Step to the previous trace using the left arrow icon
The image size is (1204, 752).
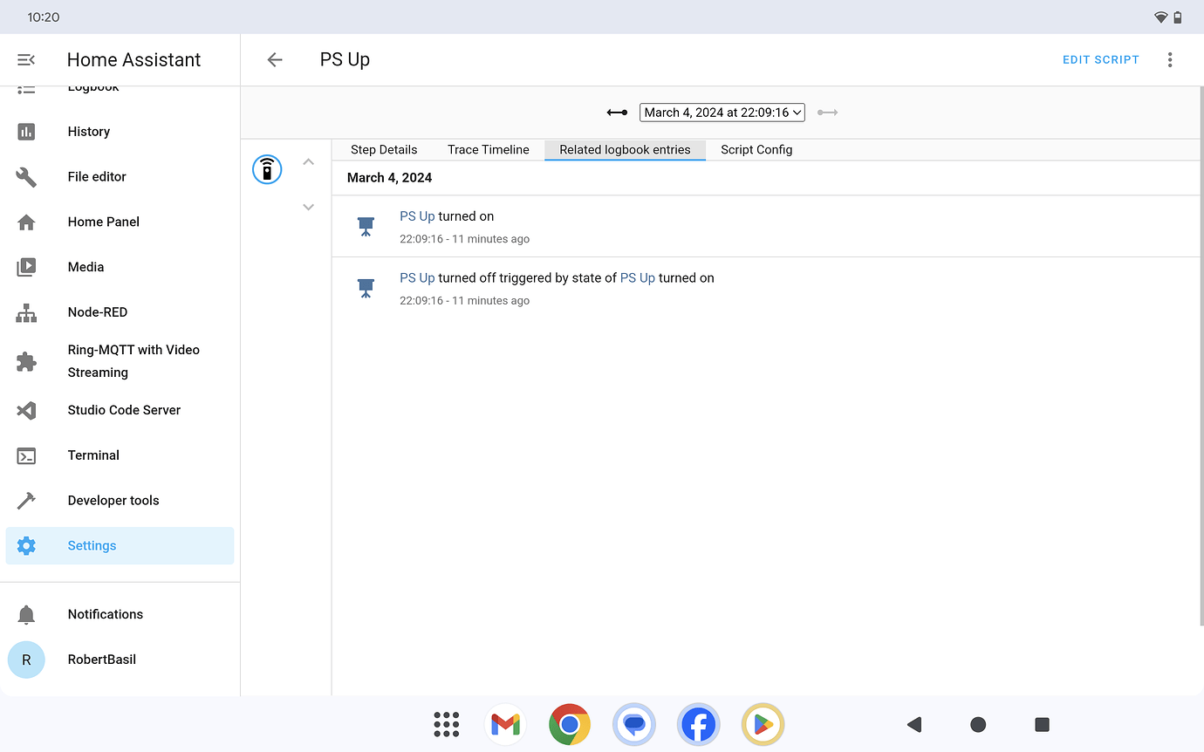[617, 113]
